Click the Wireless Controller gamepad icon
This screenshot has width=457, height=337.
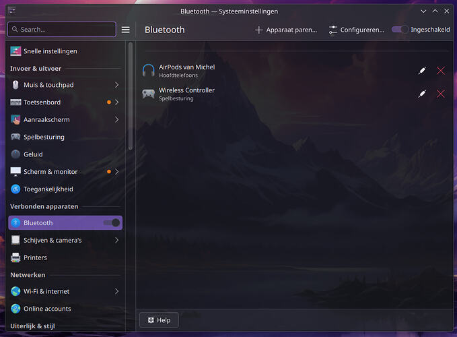click(148, 94)
